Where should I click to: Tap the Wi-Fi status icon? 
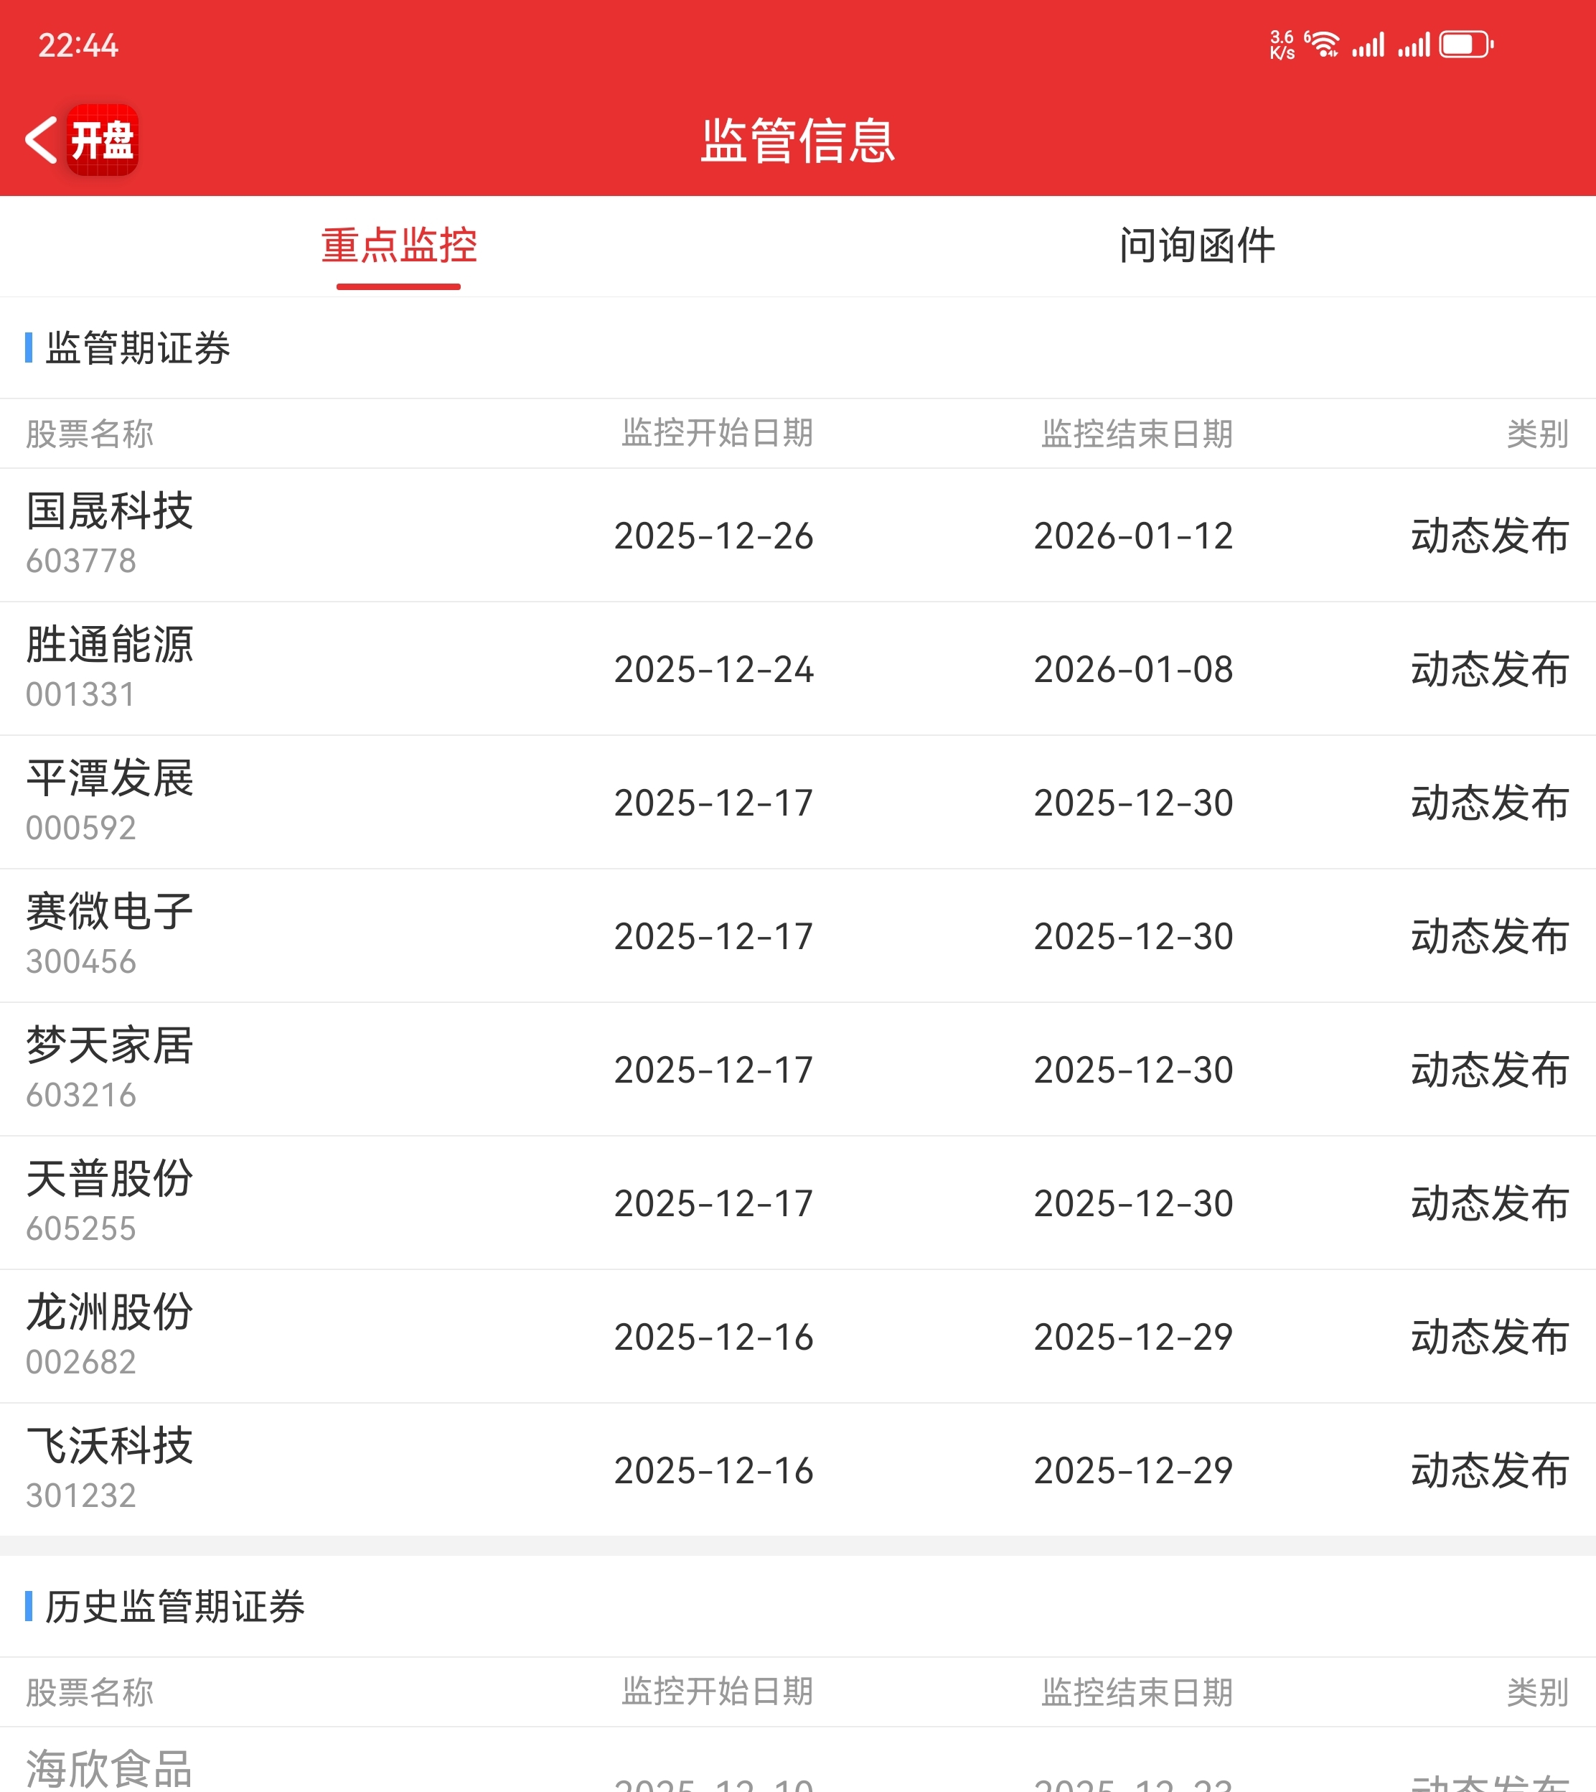1324,44
